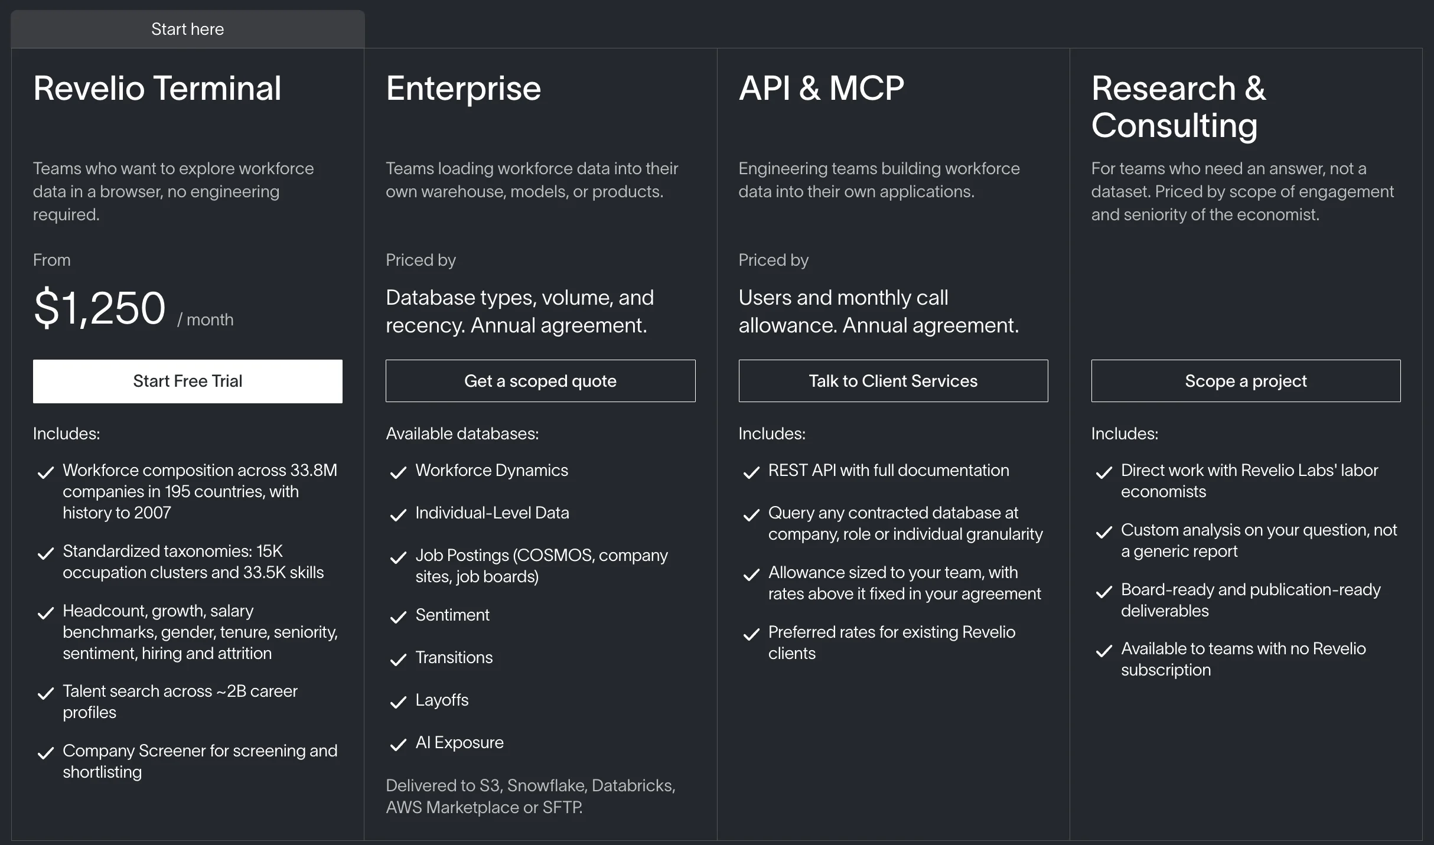Click For teams who need an answer description
Screen dimensions: 1434x845
tap(1242, 191)
